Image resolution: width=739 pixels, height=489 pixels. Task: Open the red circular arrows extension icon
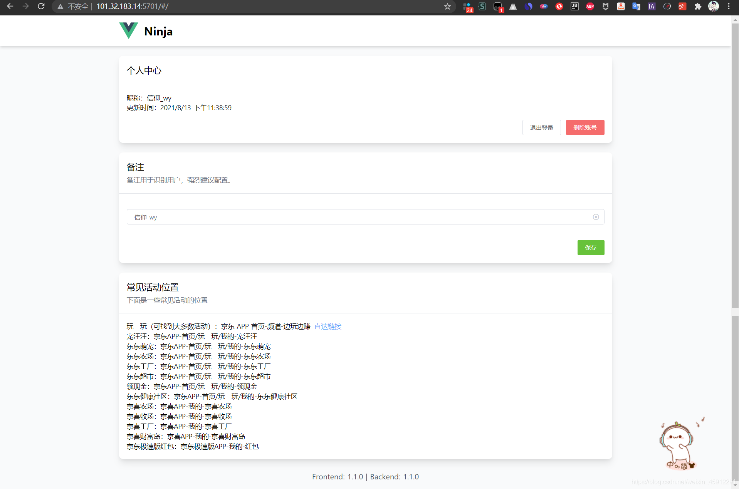click(x=559, y=7)
